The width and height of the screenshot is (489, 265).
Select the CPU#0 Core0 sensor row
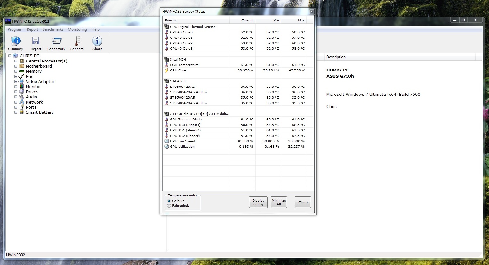[x=238, y=32]
